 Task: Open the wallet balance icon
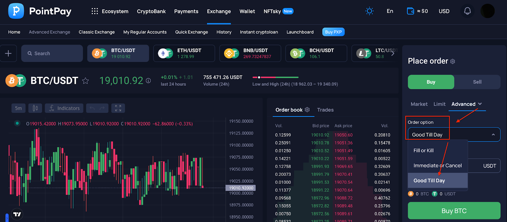tap(410, 11)
